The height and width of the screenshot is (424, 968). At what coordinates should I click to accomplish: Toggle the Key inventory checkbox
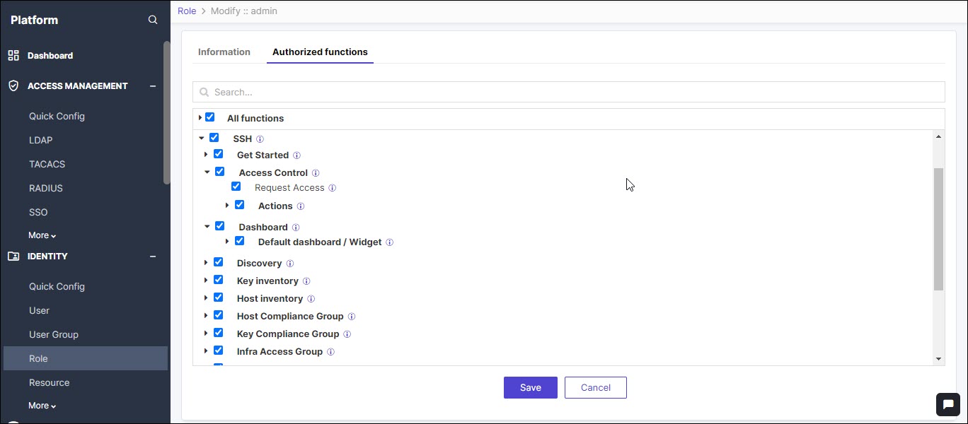pyautogui.click(x=218, y=280)
